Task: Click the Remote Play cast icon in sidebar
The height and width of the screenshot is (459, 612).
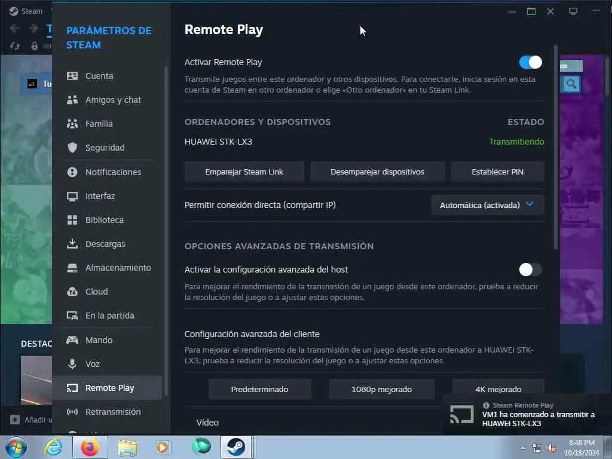Action: (x=72, y=388)
